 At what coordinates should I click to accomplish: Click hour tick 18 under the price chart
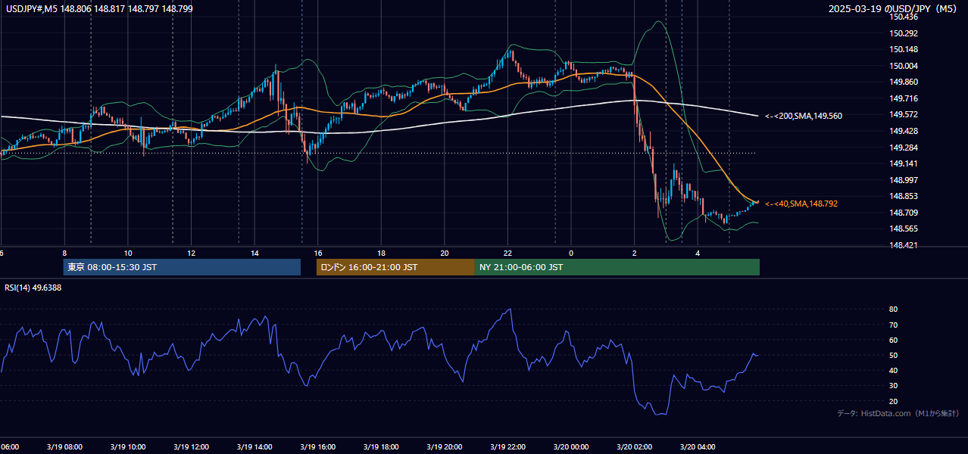click(x=381, y=253)
